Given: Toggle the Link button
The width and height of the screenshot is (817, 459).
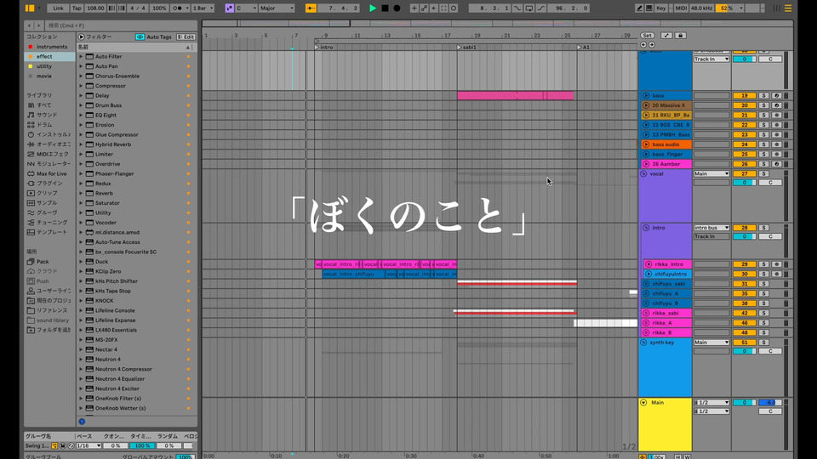Looking at the screenshot, I should click(x=58, y=8).
